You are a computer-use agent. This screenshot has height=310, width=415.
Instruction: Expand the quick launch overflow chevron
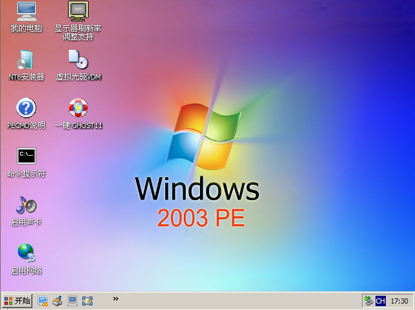click(x=116, y=298)
